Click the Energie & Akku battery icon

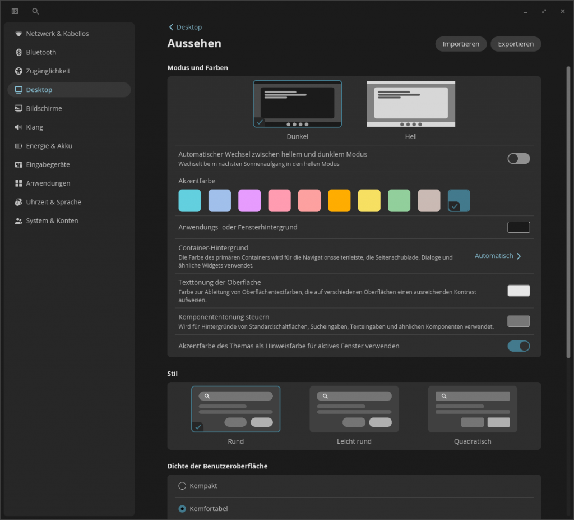18,146
